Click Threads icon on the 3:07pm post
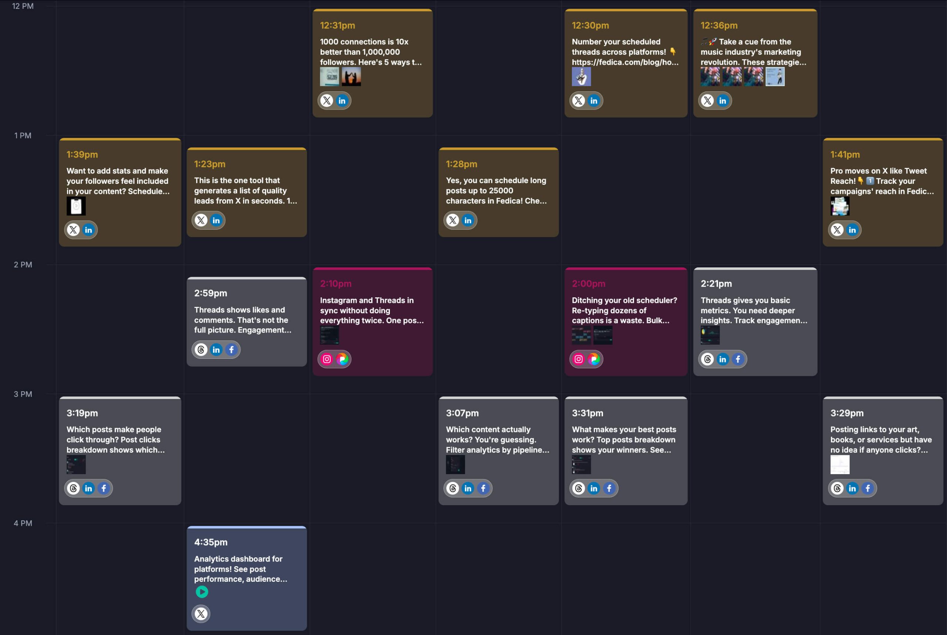This screenshot has height=635, width=947. 453,489
